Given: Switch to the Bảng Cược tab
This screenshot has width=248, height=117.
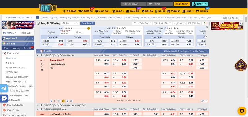Looking at the screenshot, I should point(26,33).
